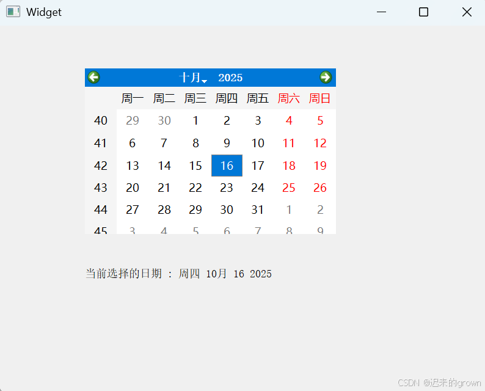The width and height of the screenshot is (485, 391).
Task: Click grayed November 1 in week 44
Action: [289, 210]
